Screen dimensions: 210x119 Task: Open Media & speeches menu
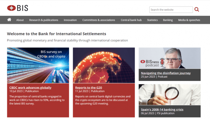tap(189, 20)
